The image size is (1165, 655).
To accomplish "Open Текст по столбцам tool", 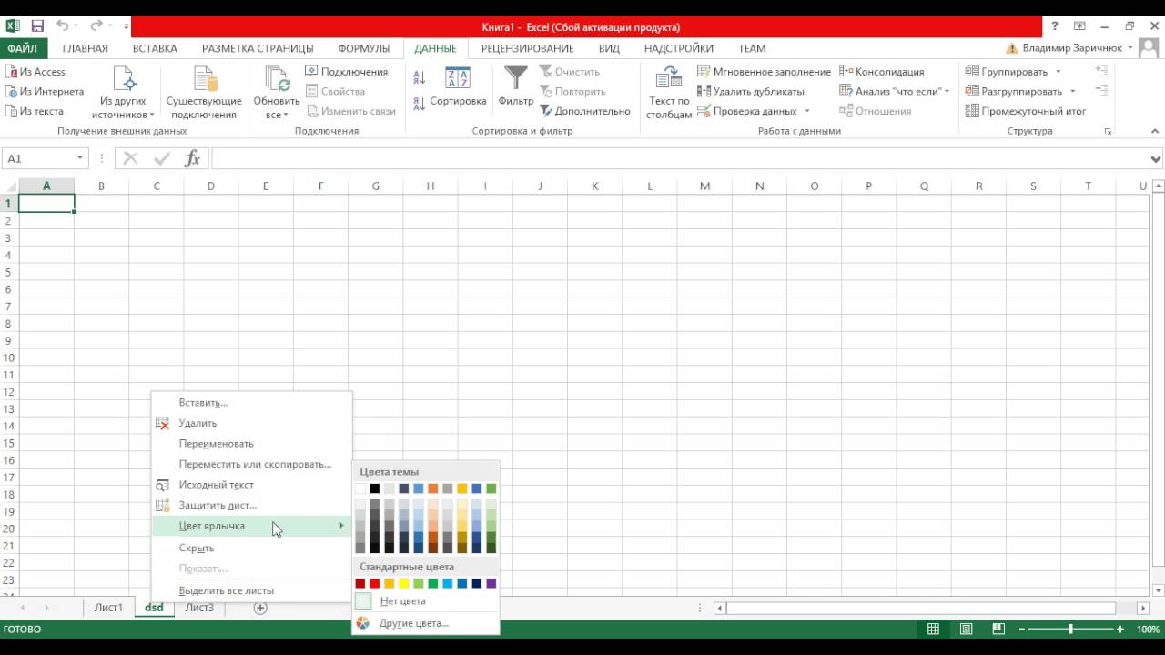I will click(669, 93).
